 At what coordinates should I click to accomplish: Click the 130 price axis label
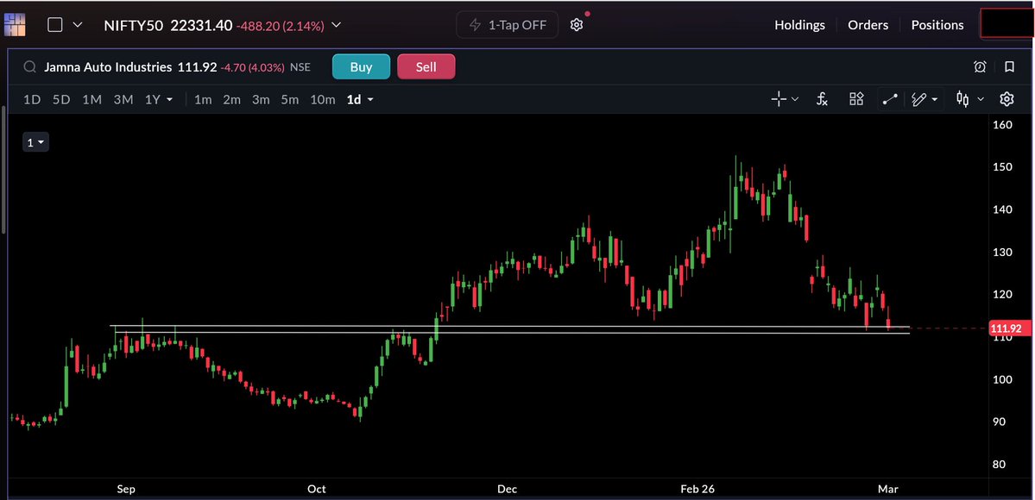pos(1003,252)
